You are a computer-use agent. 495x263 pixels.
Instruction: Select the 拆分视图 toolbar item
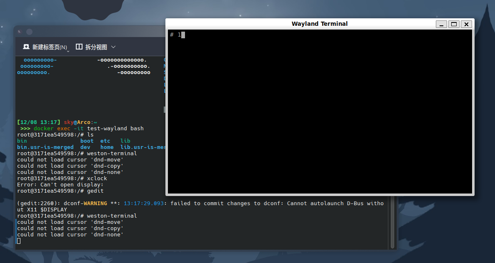click(95, 47)
